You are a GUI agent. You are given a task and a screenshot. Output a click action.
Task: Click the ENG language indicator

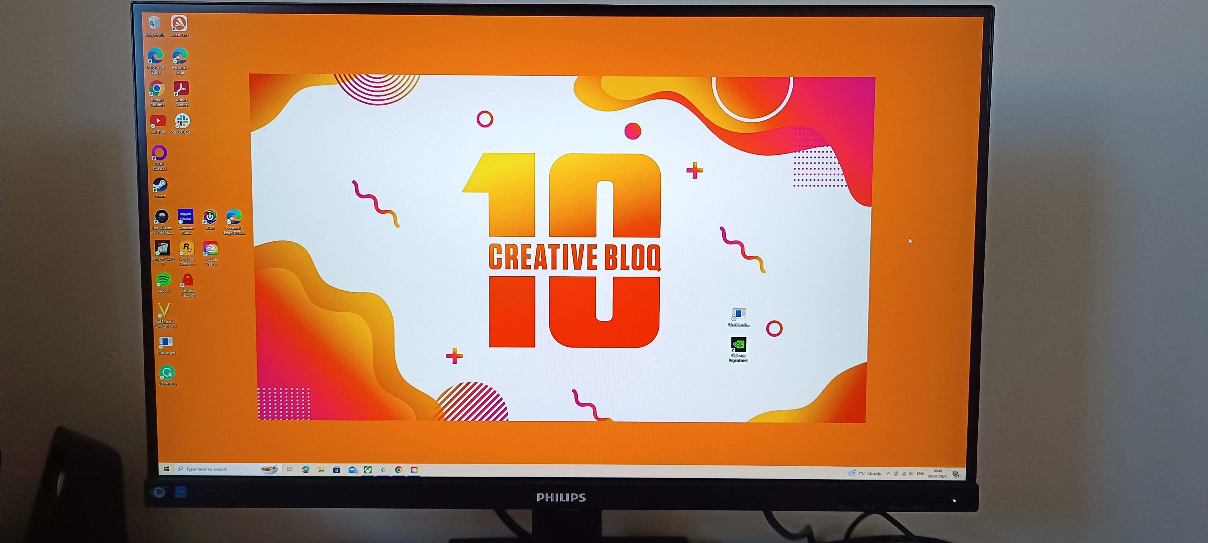[x=920, y=474]
